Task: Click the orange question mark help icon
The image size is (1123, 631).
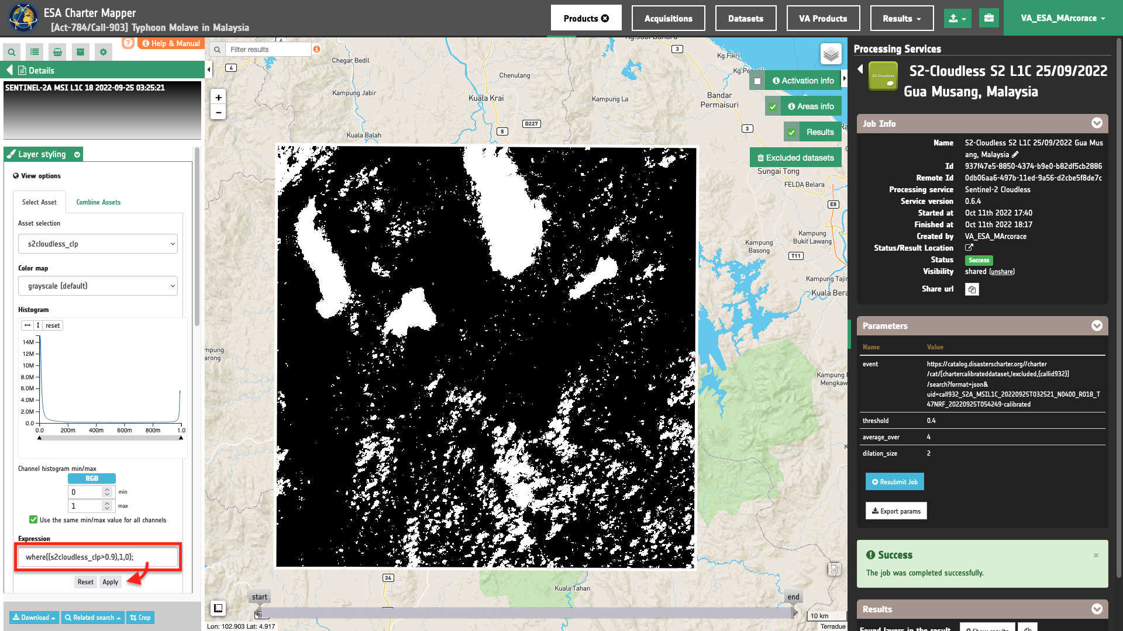Action: (x=128, y=43)
